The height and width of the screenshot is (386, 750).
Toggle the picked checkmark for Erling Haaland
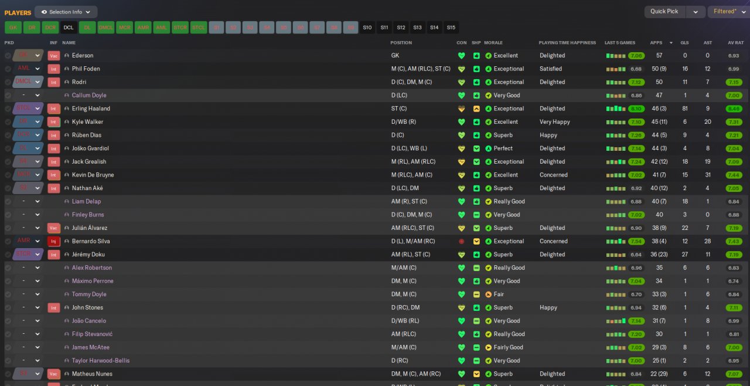[8, 109]
